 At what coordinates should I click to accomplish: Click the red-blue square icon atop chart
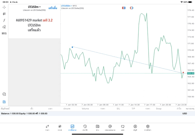[124, 8]
